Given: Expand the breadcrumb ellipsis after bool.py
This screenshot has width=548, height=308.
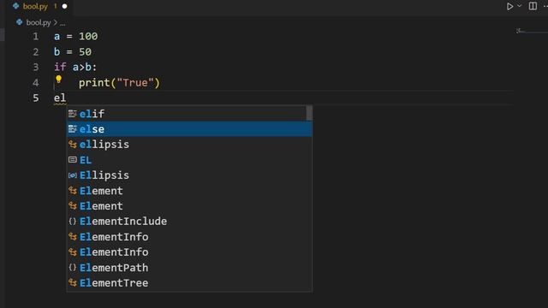Looking at the screenshot, I should (63, 23).
